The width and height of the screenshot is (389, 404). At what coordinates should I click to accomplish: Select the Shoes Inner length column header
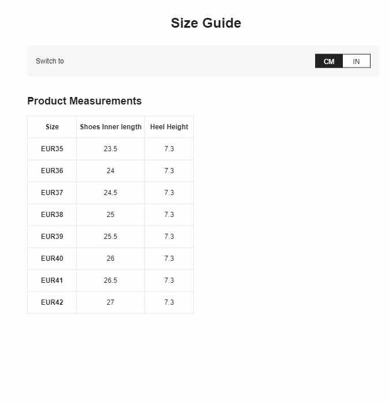tap(110, 127)
